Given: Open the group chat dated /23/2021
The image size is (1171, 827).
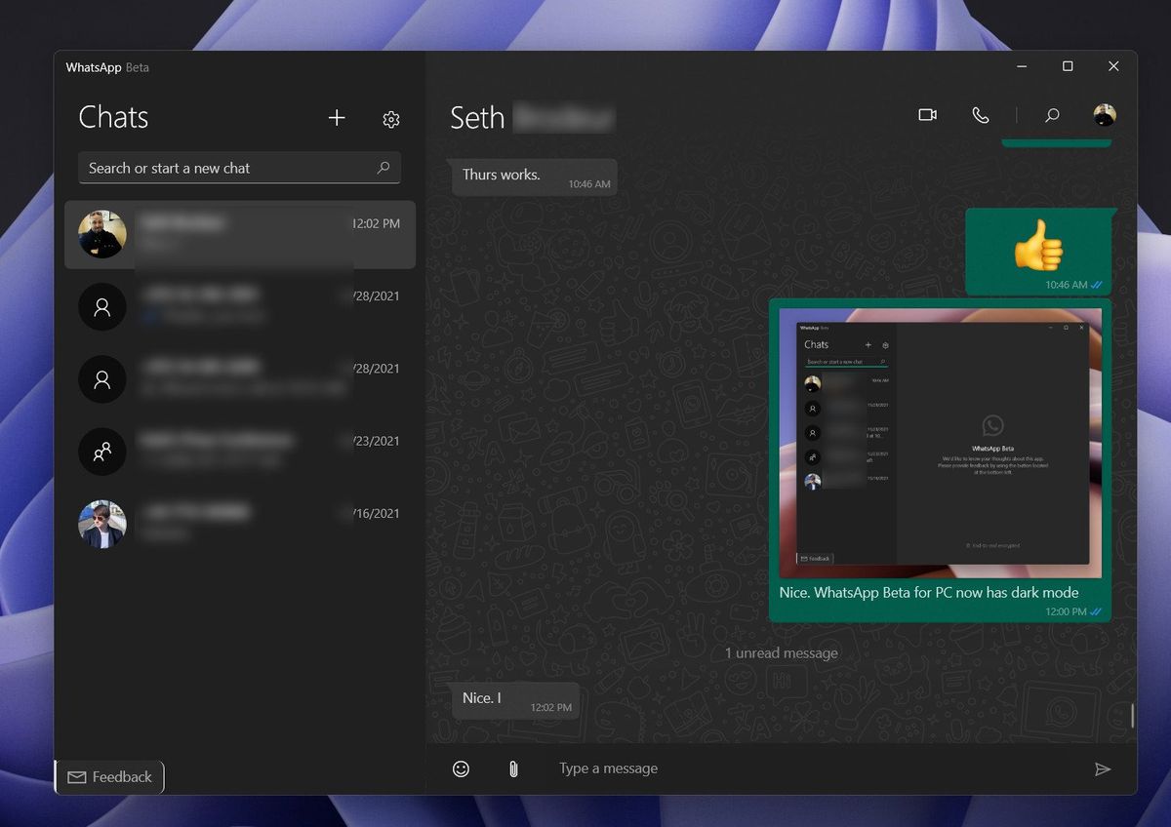Looking at the screenshot, I should tap(240, 452).
